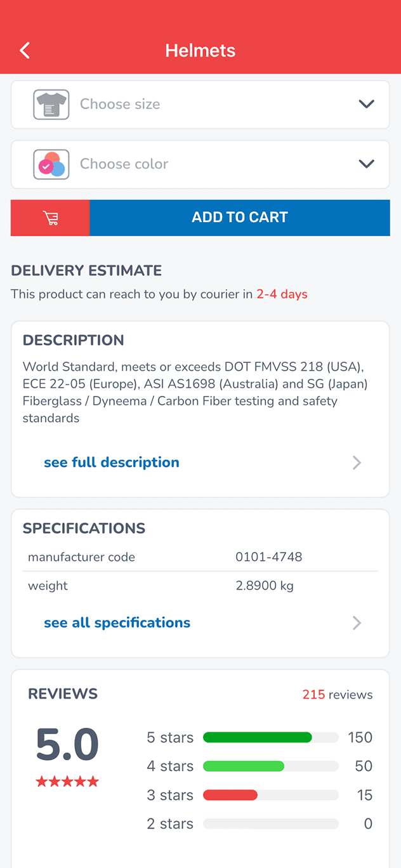Viewport: 401px width, 868px height.
Task: Click the 5 stars rating bar
Action: pyautogui.click(x=271, y=737)
